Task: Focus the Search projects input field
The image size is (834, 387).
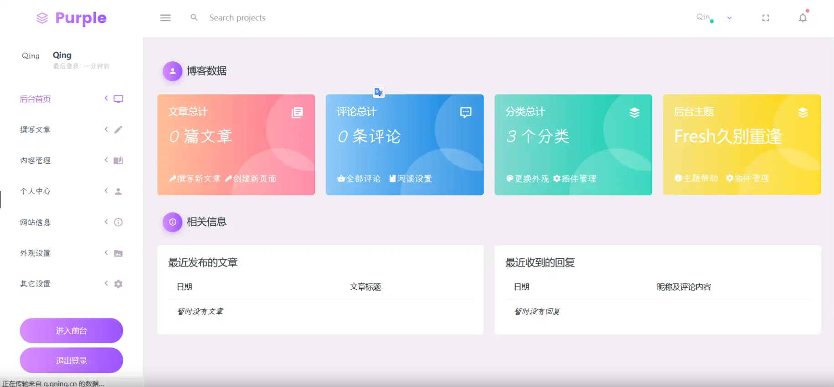Action: (237, 18)
